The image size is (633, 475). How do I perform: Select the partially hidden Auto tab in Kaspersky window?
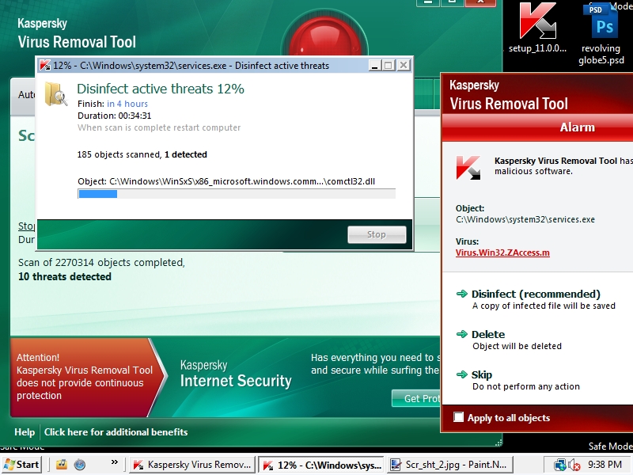click(x=23, y=95)
